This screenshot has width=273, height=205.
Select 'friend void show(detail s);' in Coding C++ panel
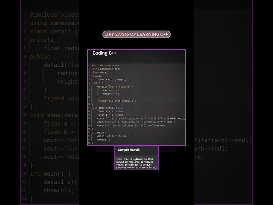point(116,101)
